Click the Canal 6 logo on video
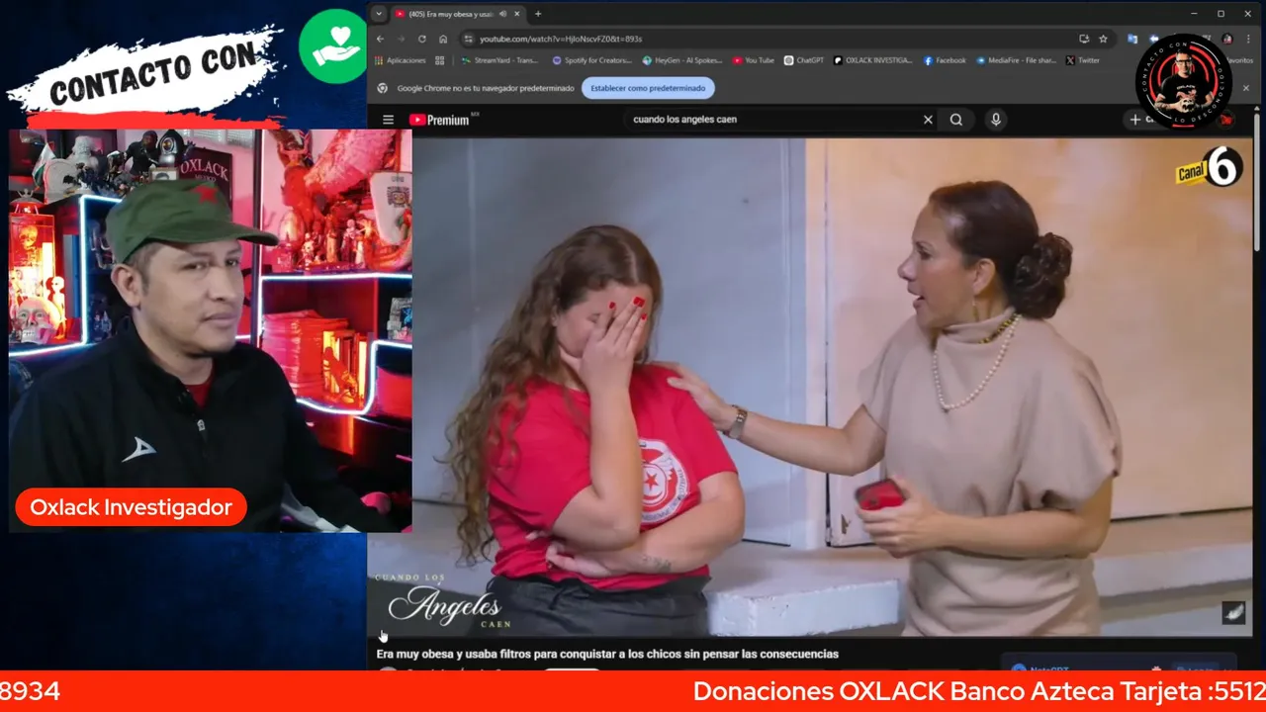The image size is (1266, 712). [1208, 169]
